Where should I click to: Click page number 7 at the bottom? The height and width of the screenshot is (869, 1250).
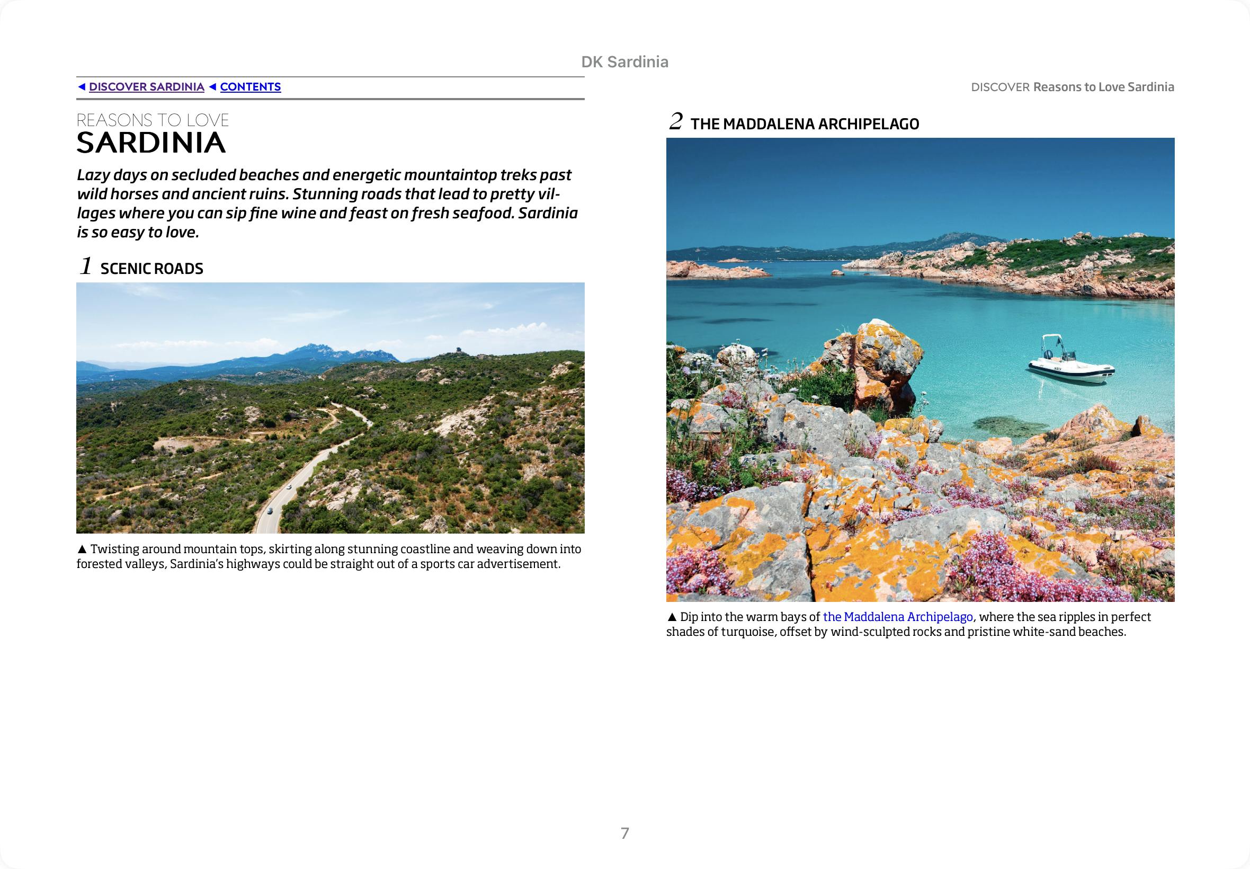624,833
